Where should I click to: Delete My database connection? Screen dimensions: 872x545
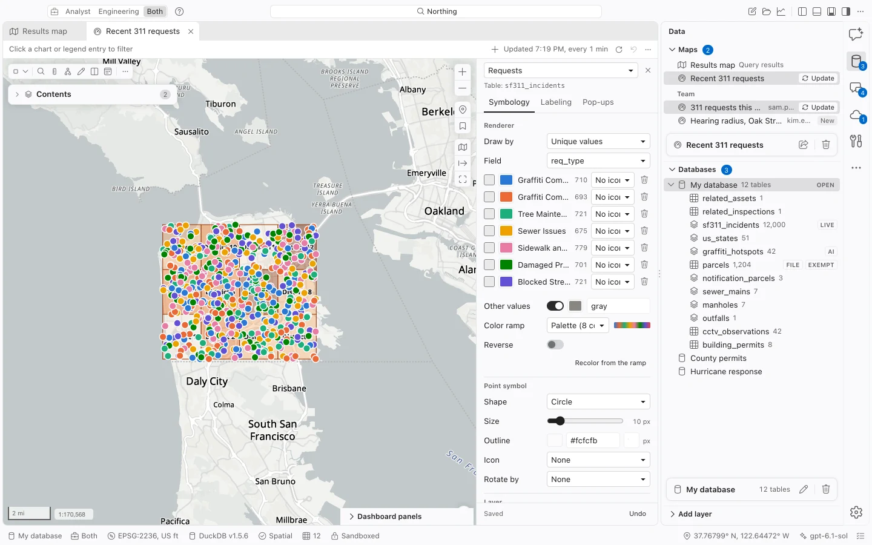[x=826, y=489]
